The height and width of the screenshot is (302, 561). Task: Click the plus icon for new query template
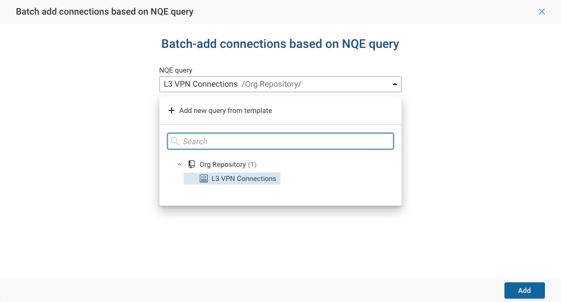[172, 110]
